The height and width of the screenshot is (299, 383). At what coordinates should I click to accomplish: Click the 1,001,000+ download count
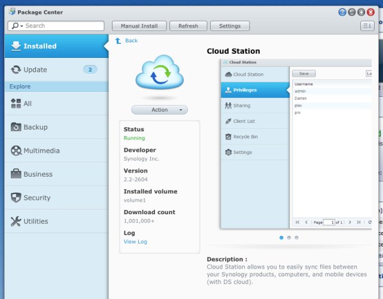[x=139, y=221]
